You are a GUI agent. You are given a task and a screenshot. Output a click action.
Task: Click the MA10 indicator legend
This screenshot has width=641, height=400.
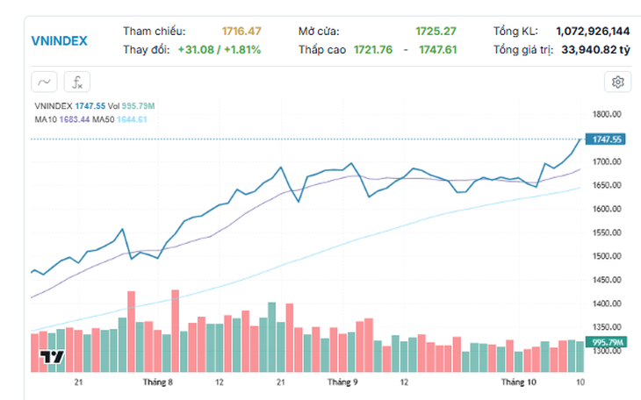coord(62,119)
